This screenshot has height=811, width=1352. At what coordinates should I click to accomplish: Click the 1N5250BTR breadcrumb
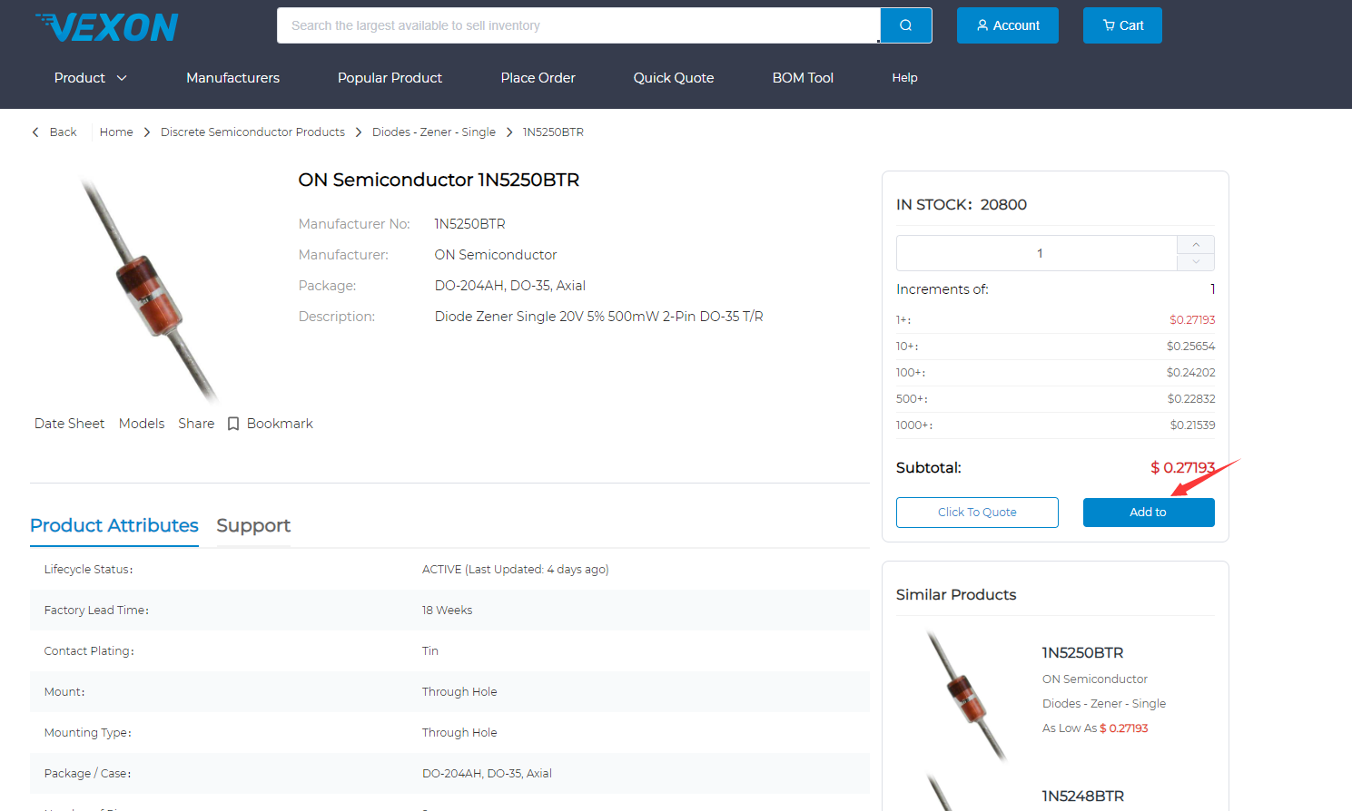553,132
